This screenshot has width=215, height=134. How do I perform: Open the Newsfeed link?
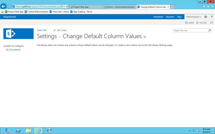pos(158,17)
